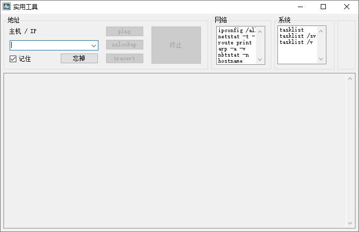Click inside the large output text area
Image resolution: width=359 pixels, height=232 pixels.
175,151
